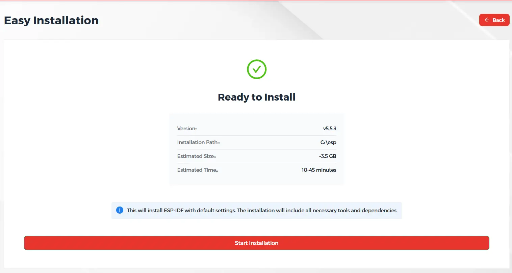This screenshot has width=512, height=273.
Task: Click the green checkmark circle icon
Action: point(257,70)
